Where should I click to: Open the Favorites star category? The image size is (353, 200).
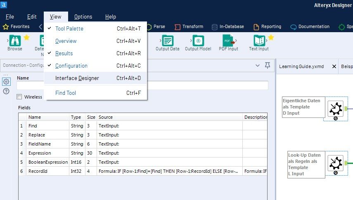(x=16, y=26)
